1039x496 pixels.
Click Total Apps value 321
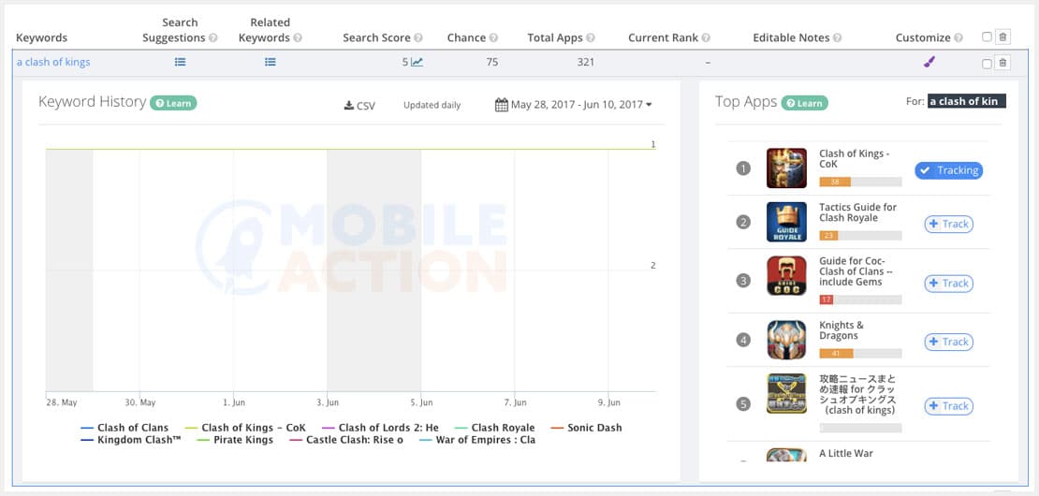[x=586, y=63]
